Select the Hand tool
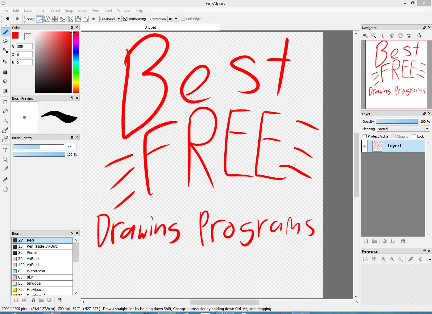This screenshot has width=432, height=314. (5, 189)
